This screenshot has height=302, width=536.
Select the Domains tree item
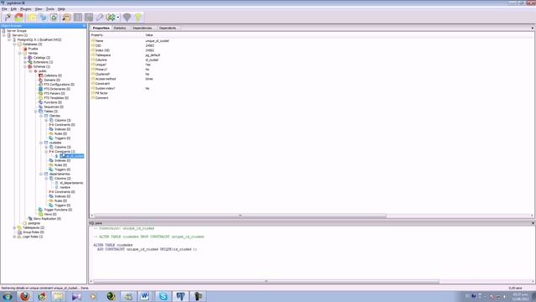[x=52, y=80]
